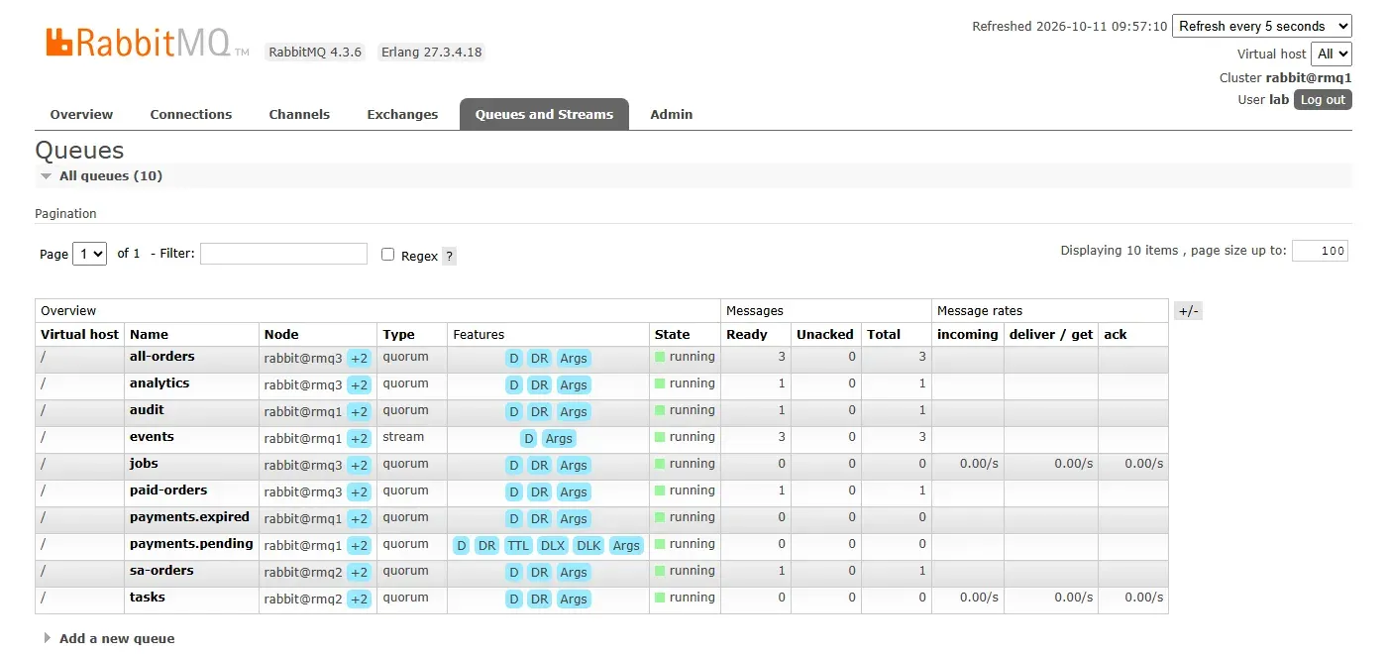Viewport: 1387px width, 654px height.
Task: Sort by the Unacked column header
Action: (x=825, y=335)
